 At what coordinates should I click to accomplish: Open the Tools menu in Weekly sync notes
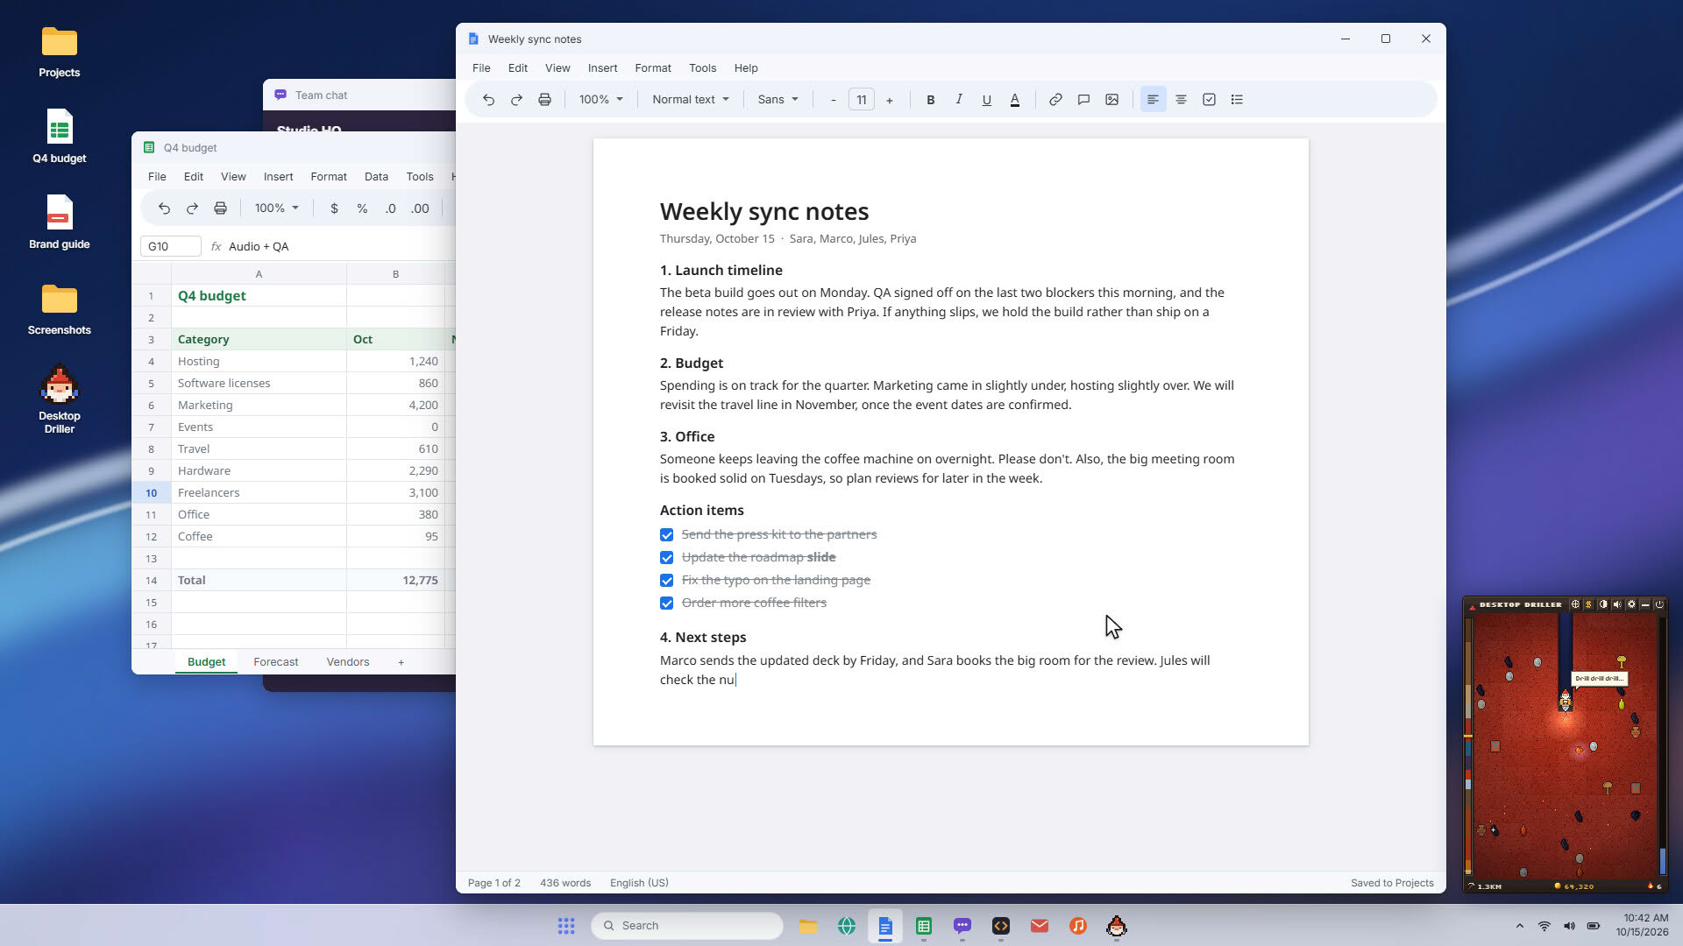click(x=702, y=68)
